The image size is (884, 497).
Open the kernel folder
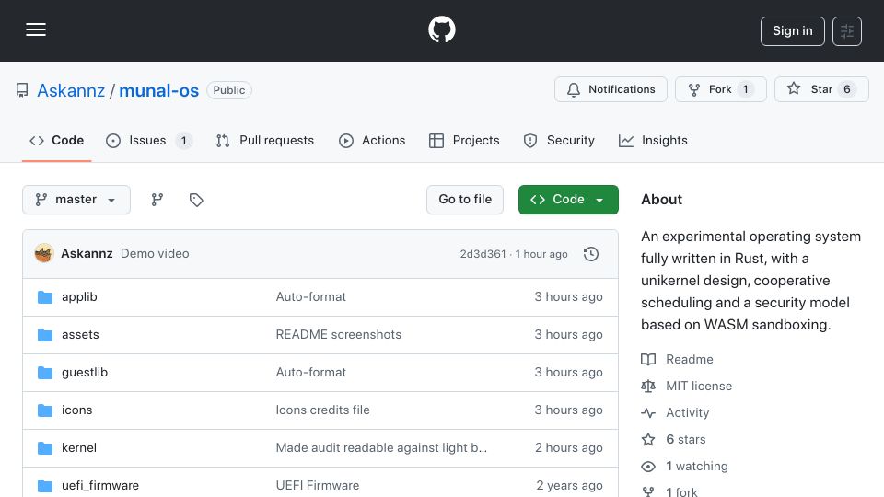pyautogui.click(x=79, y=448)
